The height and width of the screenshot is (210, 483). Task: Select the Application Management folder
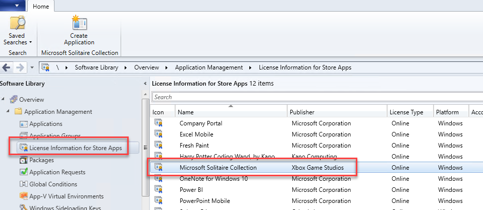click(x=58, y=112)
